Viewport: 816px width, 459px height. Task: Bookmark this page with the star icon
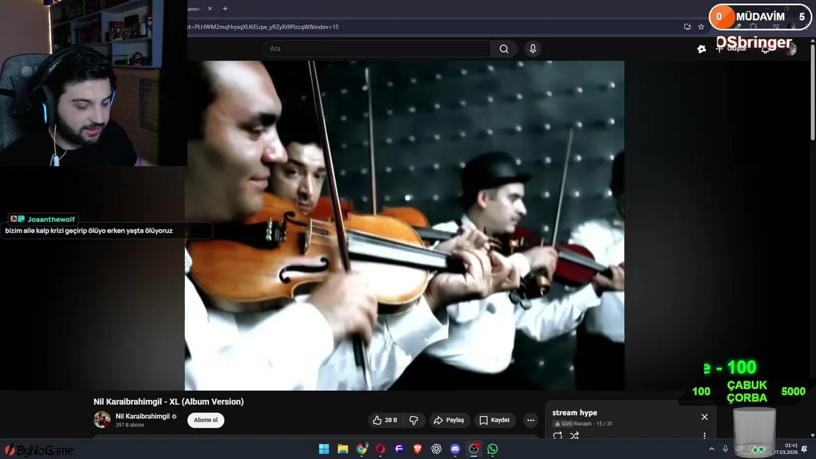tap(701, 27)
